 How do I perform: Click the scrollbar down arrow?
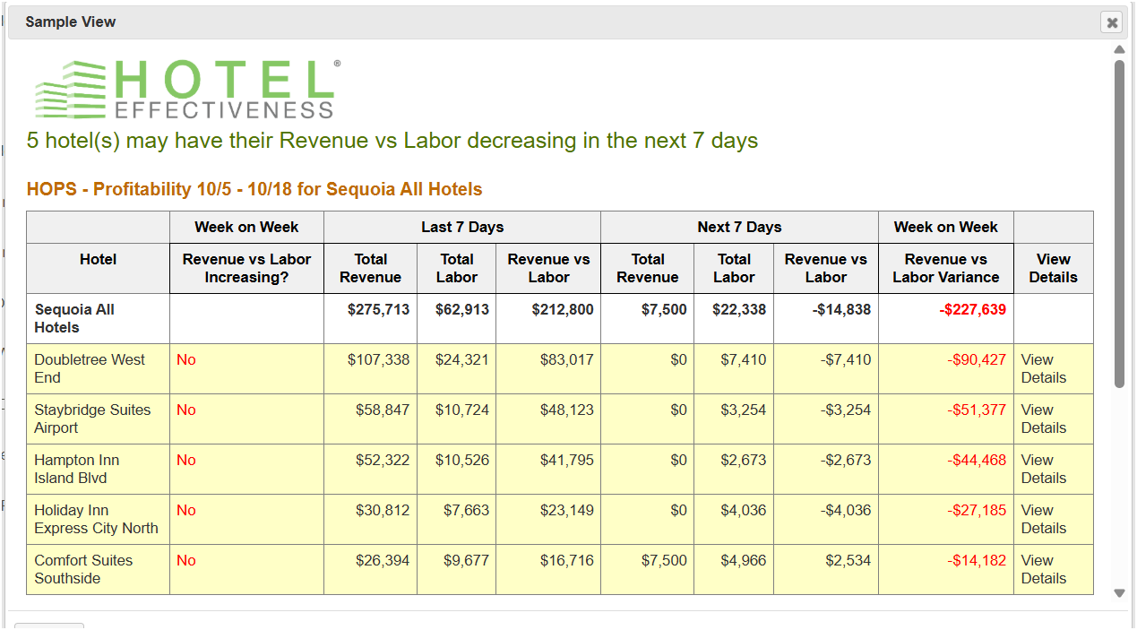tap(1119, 592)
